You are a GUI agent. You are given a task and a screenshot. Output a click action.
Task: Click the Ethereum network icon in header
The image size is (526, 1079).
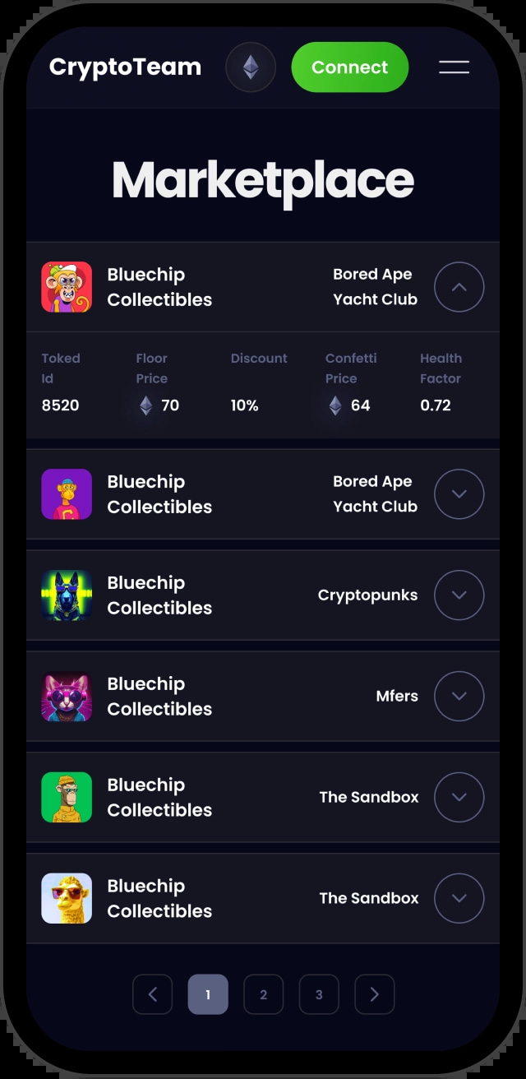[251, 67]
